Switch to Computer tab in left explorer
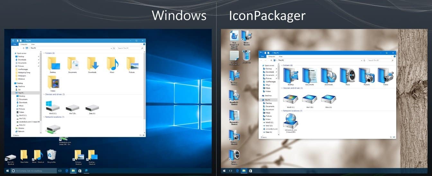This screenshot has width=432, height=176. click(x=24, y=44)
